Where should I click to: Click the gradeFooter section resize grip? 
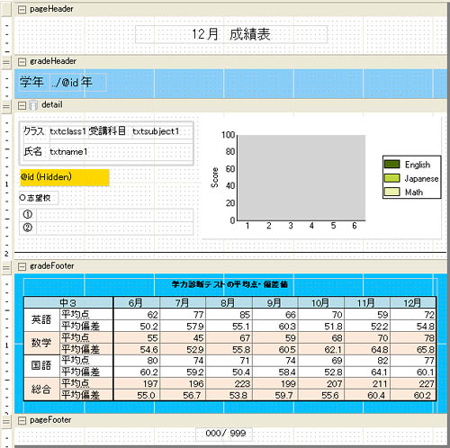(6, 267)
